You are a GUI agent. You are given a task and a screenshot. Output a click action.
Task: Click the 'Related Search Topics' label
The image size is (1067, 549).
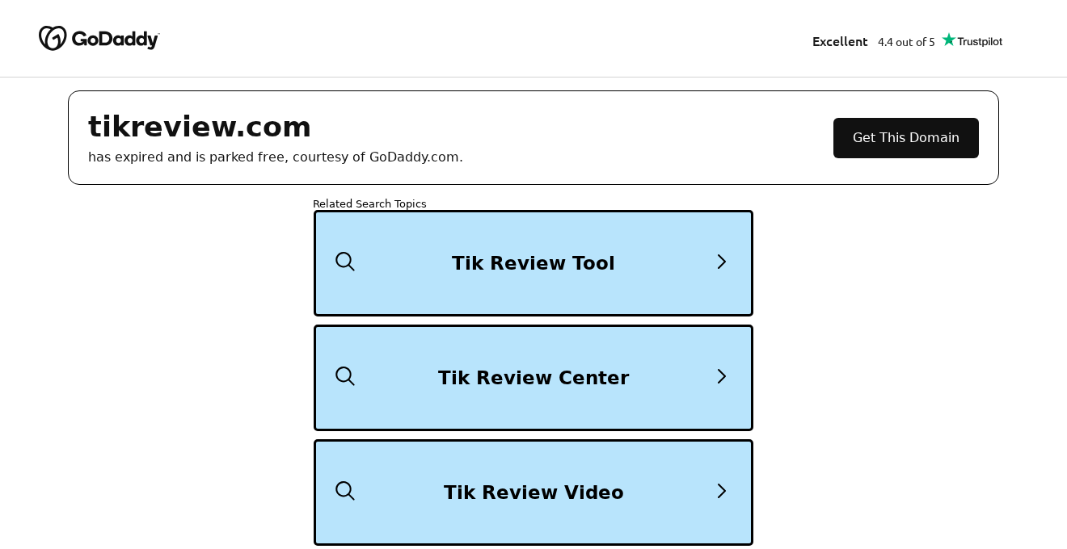coord(369,203)
